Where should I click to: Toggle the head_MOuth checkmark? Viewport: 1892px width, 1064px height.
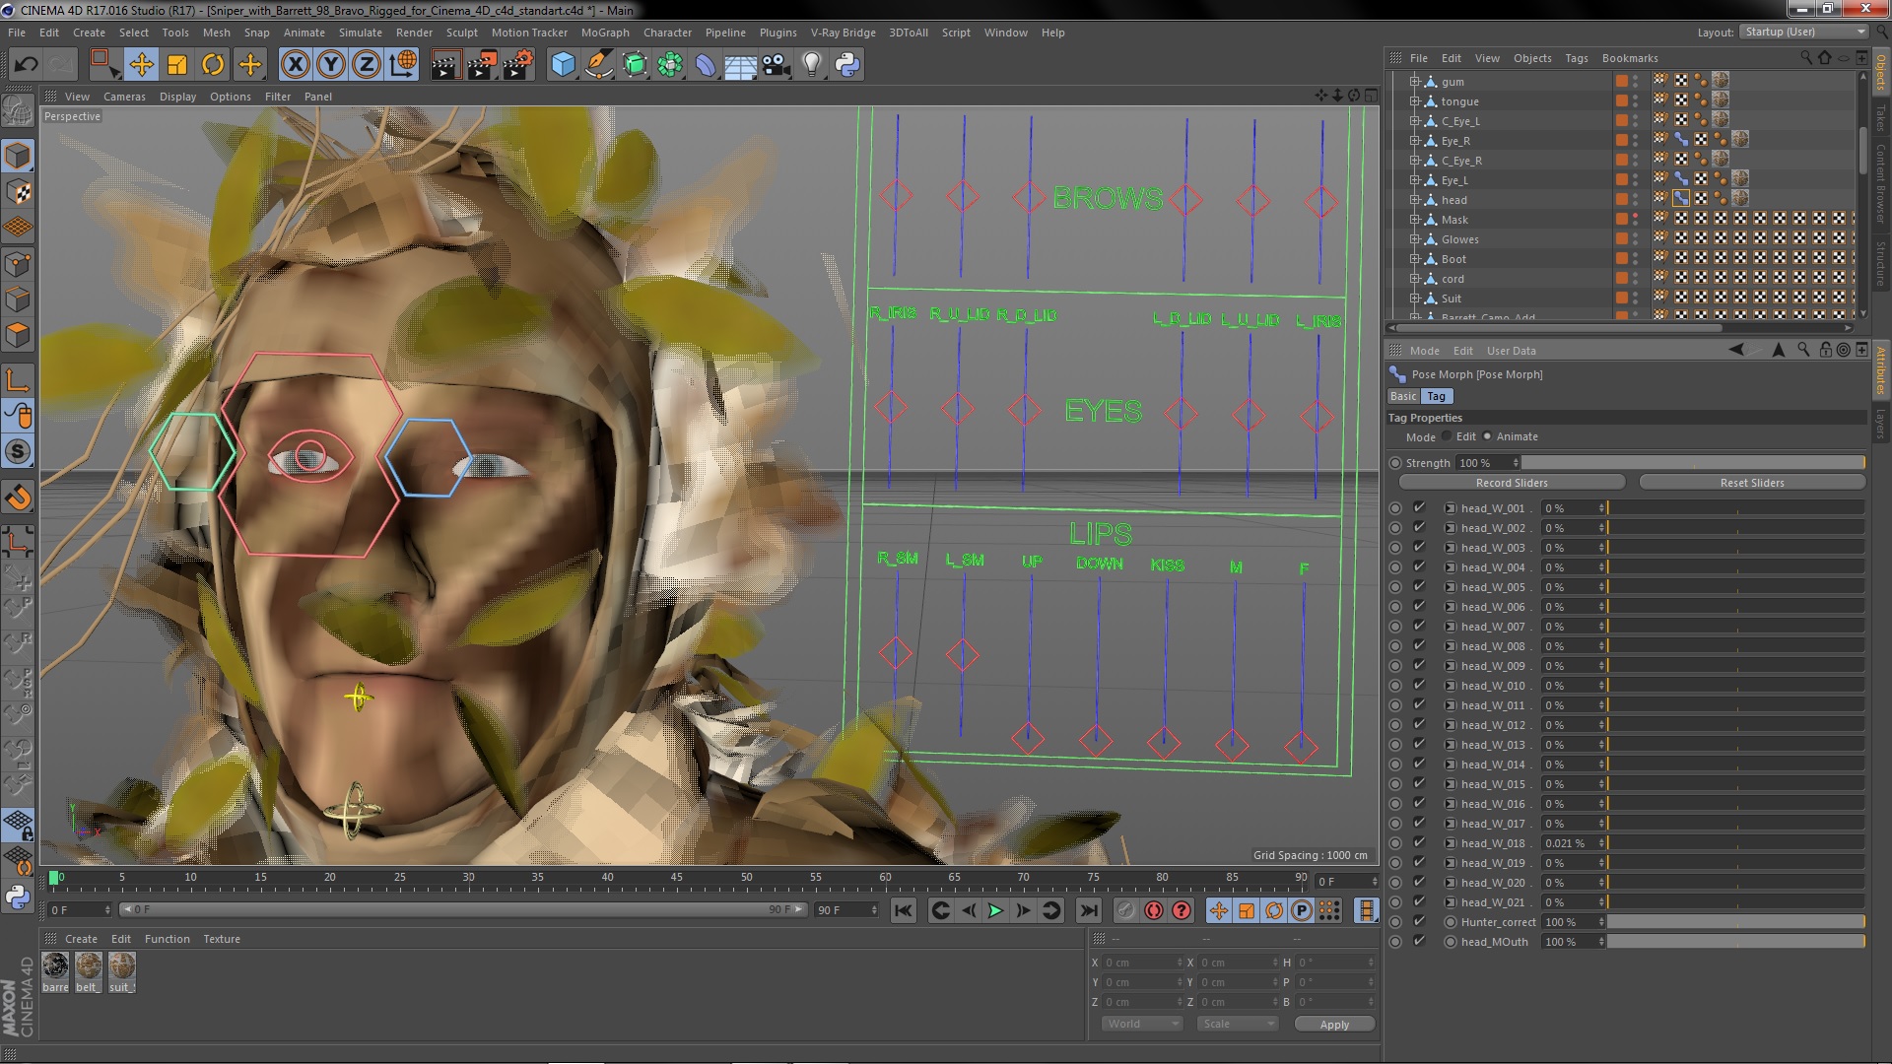coord(1419,942)
